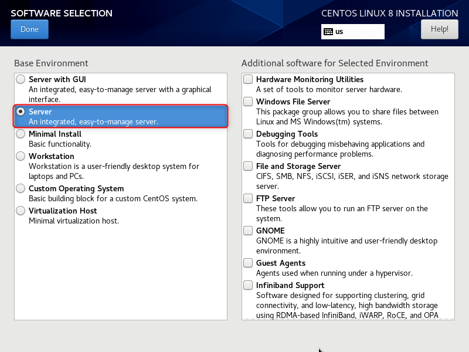
Task: Click the "Workstation" label text
Action: [x=52, y=156]
